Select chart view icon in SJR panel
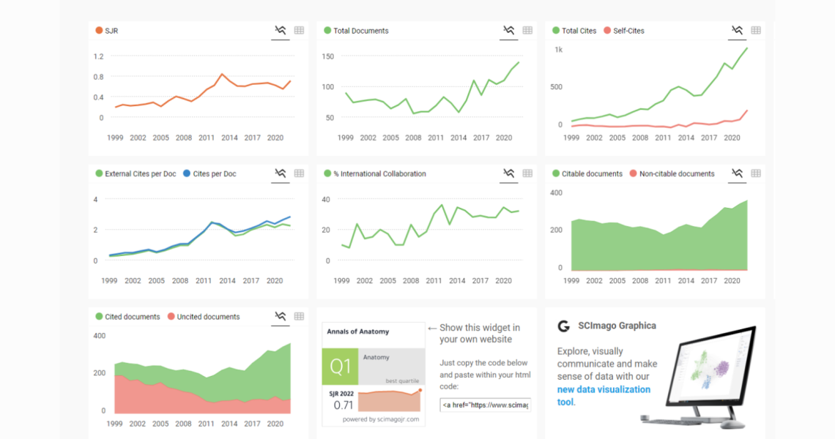 [x=280, y=30]
